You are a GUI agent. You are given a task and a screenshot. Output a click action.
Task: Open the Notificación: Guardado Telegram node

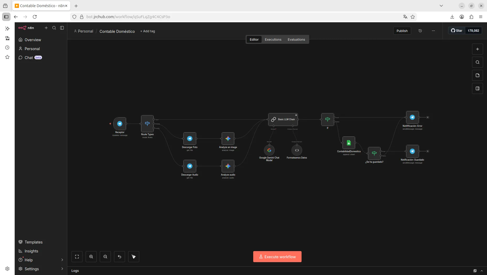point(412,151)
